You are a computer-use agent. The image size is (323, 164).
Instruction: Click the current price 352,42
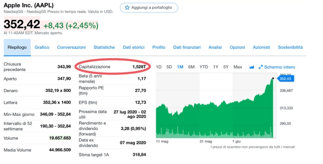(x=22, y=24)
